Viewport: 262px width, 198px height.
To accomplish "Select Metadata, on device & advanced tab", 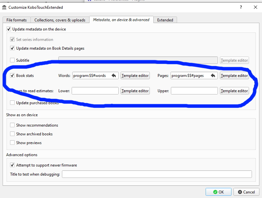I will pyautogui.click(x=121, y=20).
